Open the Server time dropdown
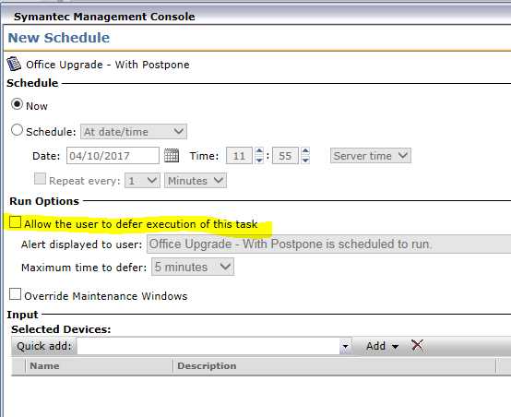Image resolution: width=511 pixels, height=417 pixels. (x=371, y=156)
